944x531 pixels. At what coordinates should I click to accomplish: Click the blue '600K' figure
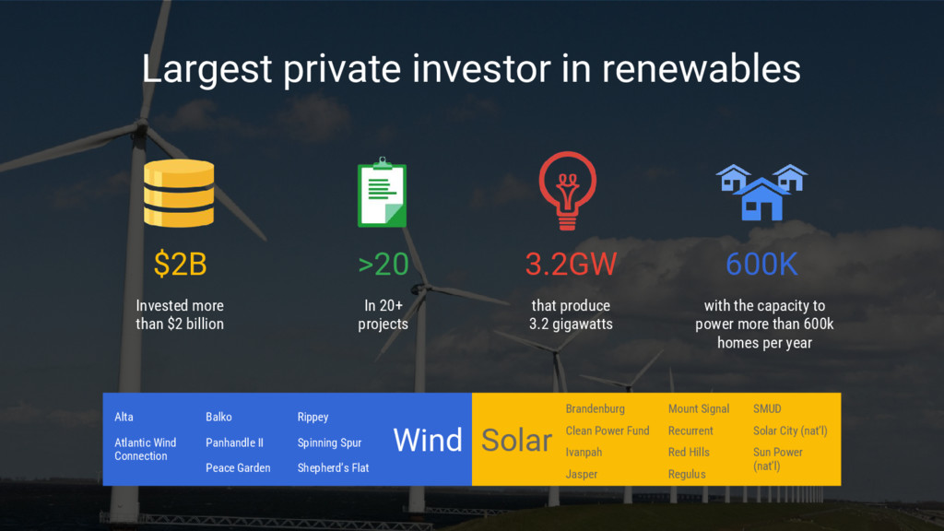[761, 265]
